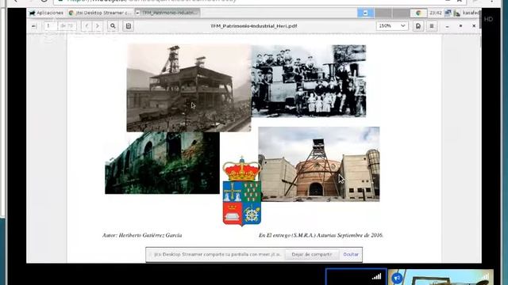This screenshot has width=508, height=285.
Task: Click the blue megaphone icon on thumbnail
Action: click(x=397, y=278)
